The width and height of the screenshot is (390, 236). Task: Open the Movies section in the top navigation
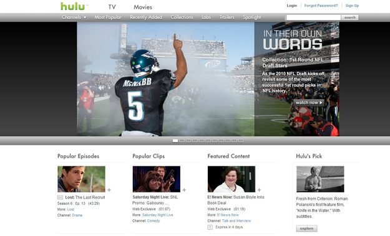tap(143, 7)
